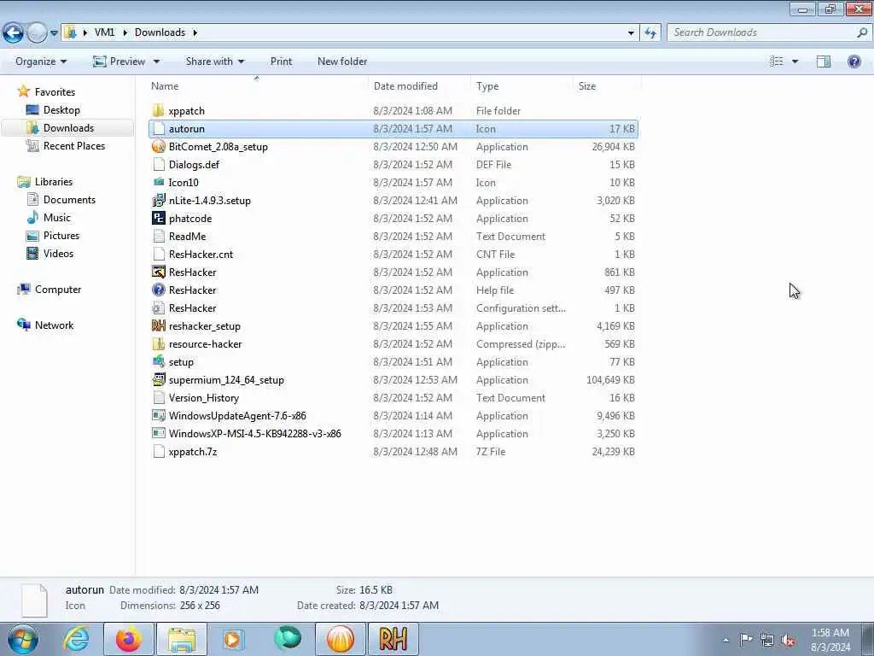Select ResHacker Application file icon
Screen dimensions: 874x656
pyautogui.click(x=158, y=272)
